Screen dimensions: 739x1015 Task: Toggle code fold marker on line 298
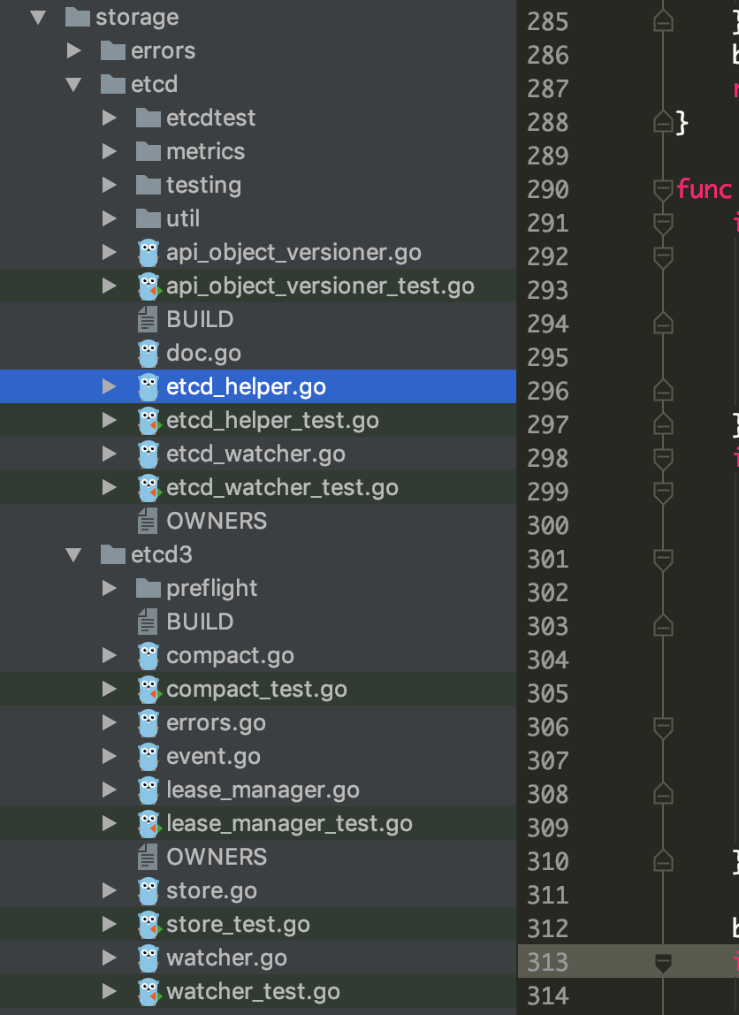point(663,458)
